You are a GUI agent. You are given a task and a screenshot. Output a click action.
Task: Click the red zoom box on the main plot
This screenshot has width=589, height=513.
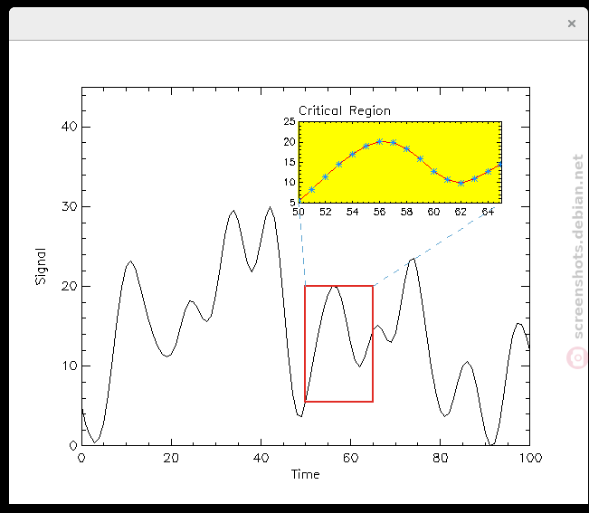coord(338,344)
